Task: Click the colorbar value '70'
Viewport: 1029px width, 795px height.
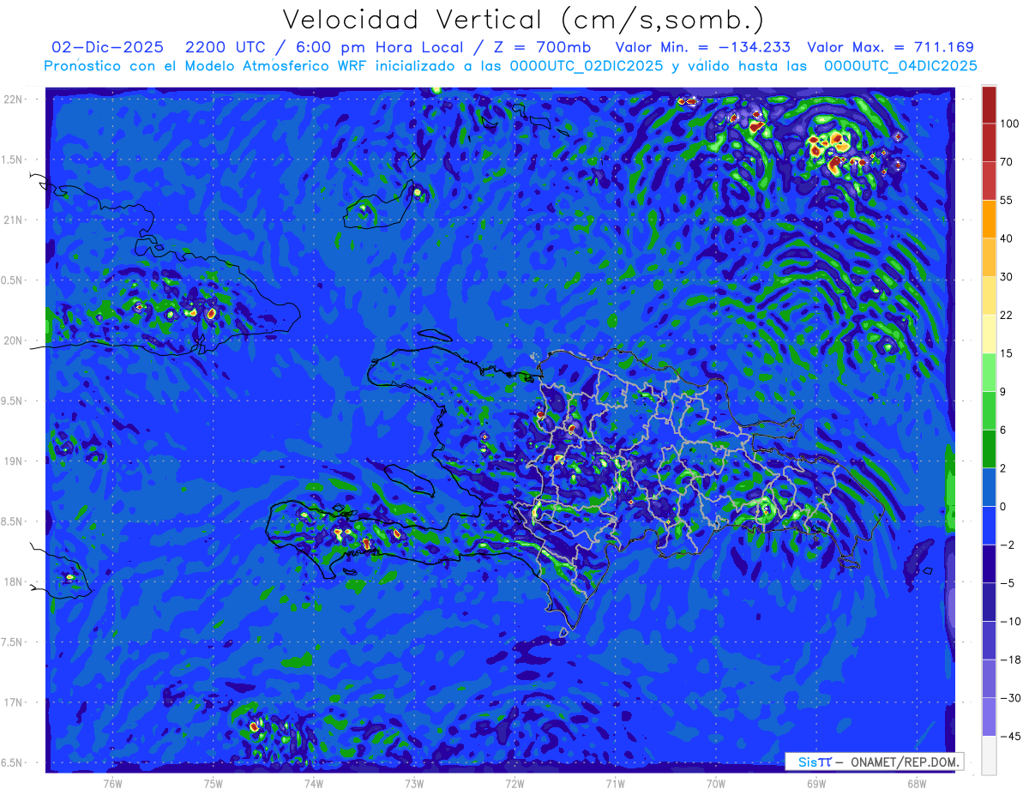Action: pyautogui.click(x=1007, y=161)
